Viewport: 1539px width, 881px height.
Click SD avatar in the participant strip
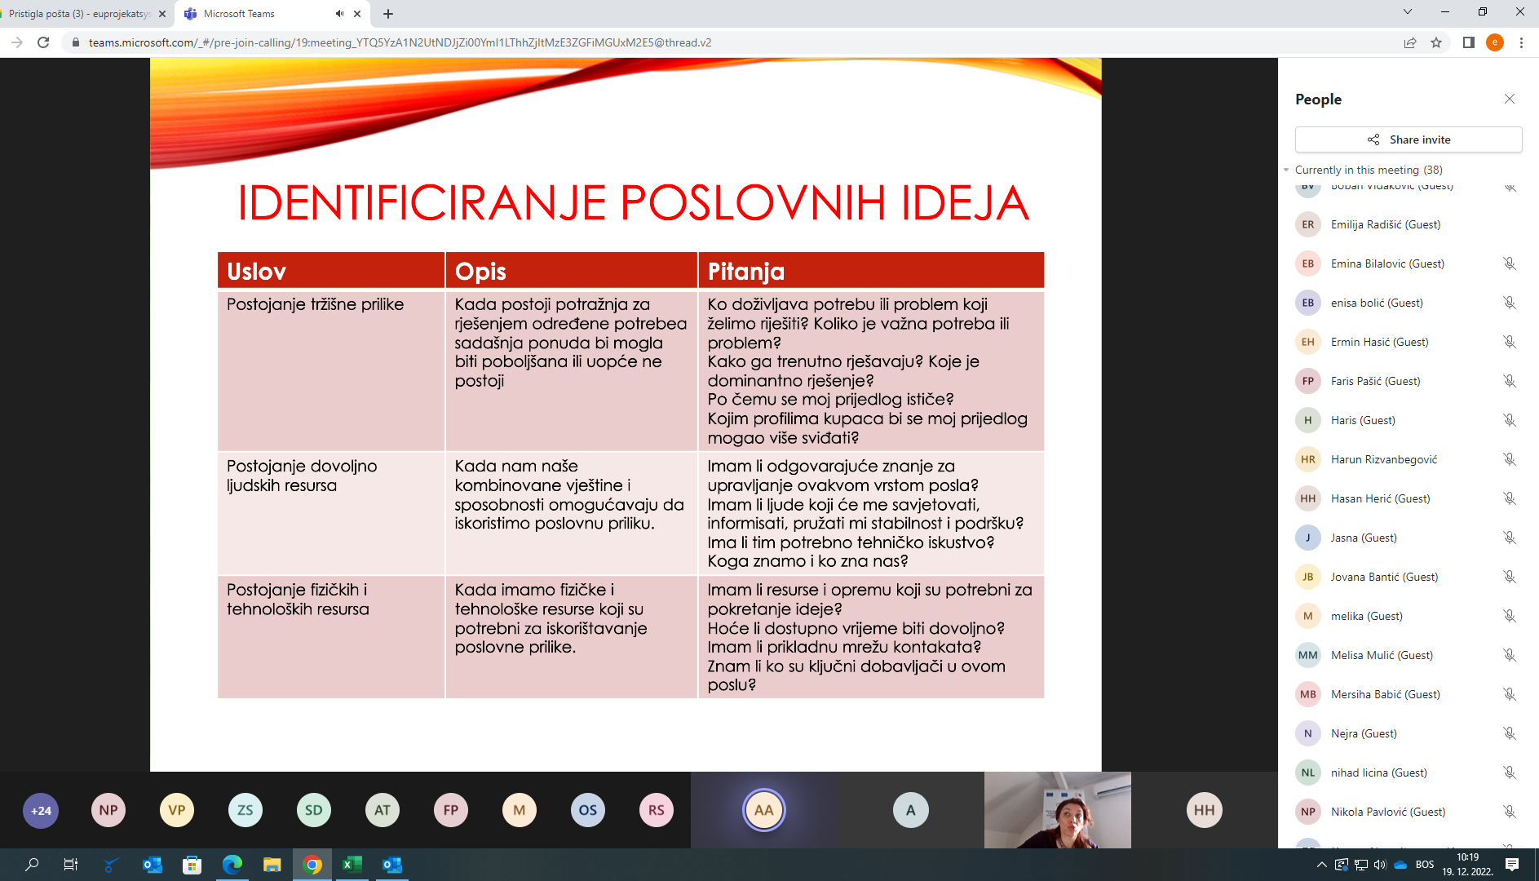[x=314, y=810]
